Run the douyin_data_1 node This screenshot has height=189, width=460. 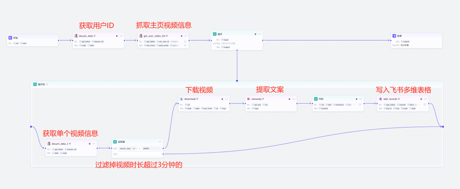(90, 144)
